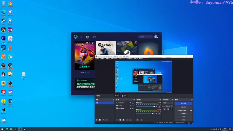Screen dimensions: 233x131
Task: Click the blue Stop Streaming button
Action: click(x=183, y=103)
